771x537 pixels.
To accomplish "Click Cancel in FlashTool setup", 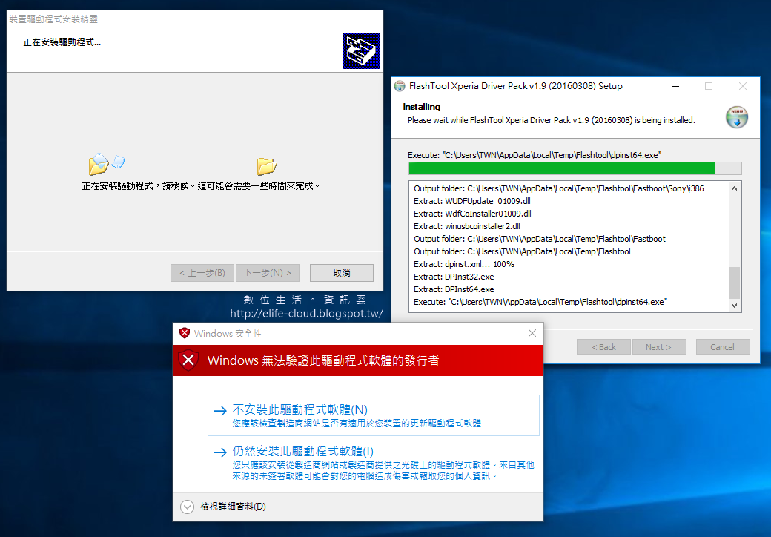I will 723,346.
